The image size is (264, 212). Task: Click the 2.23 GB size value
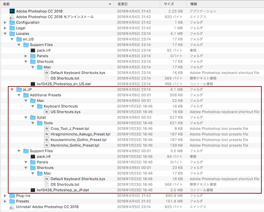click(176, 11)
